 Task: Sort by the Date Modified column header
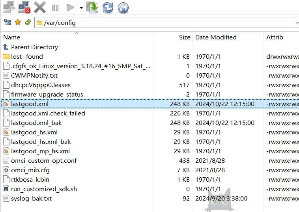point(216,37)
